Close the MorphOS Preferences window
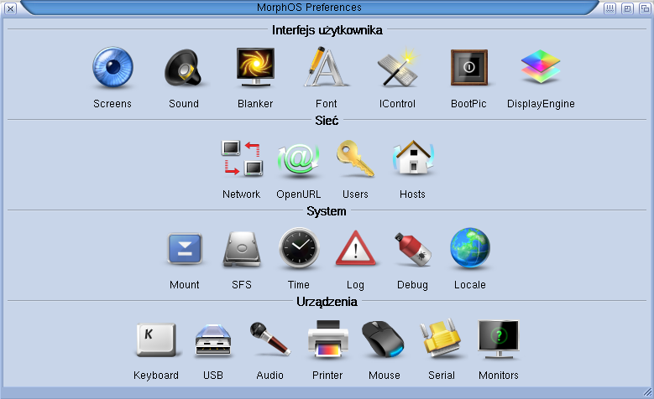The height and width of the screenshot is (399, 654). point(10,8)
